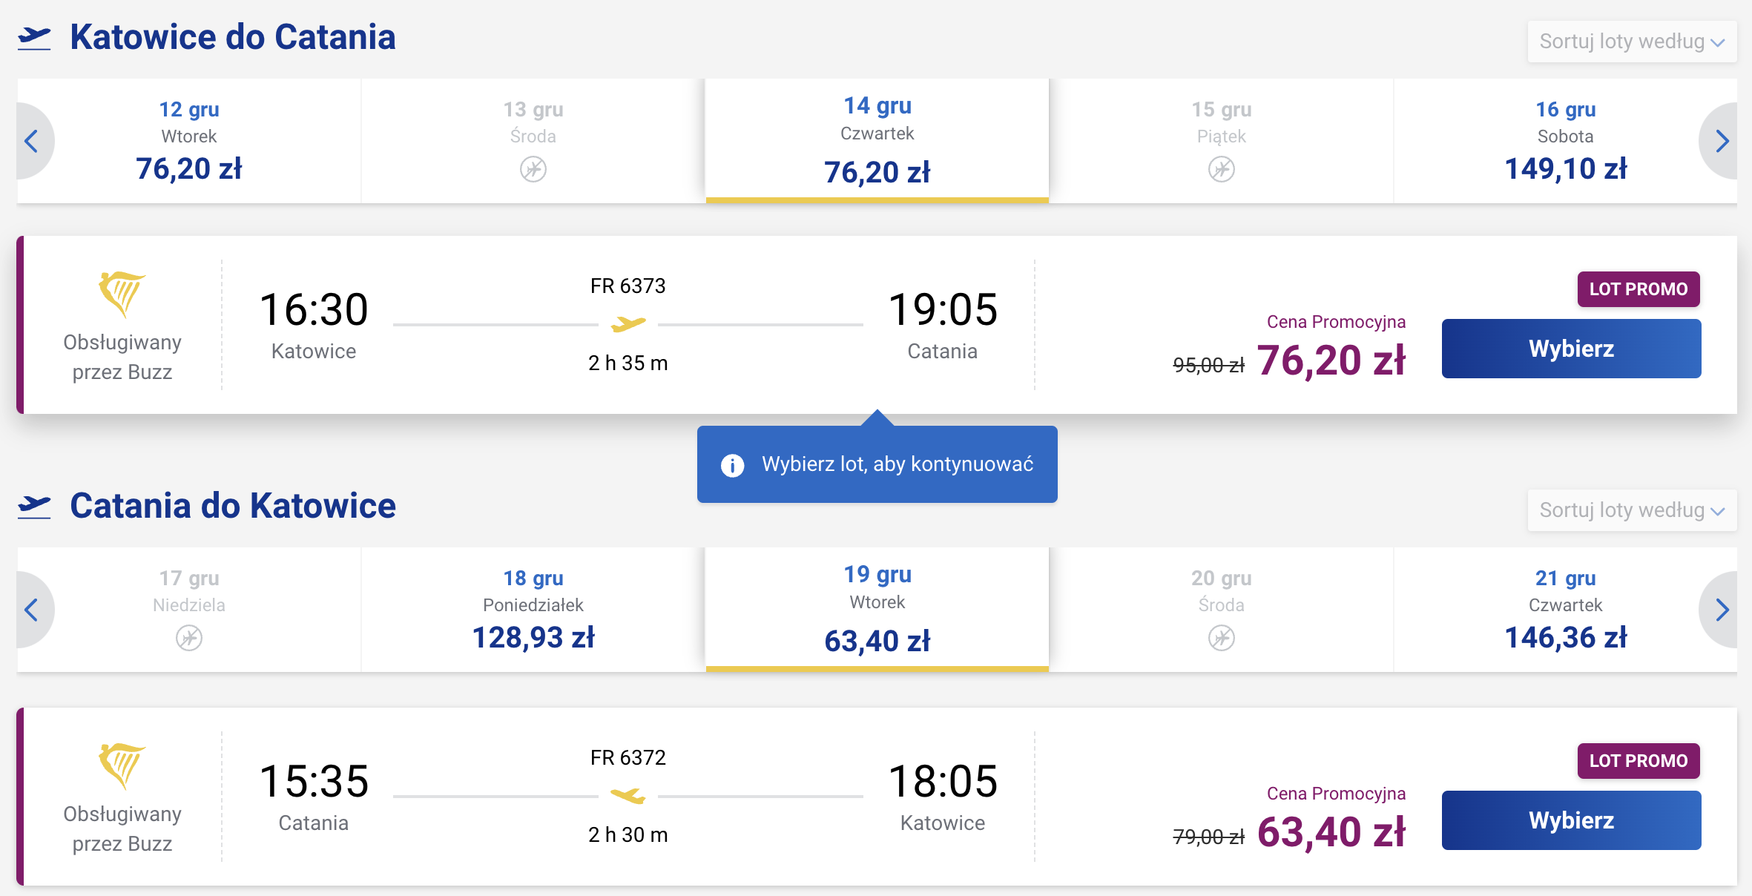Click LOT PROMO badge on outbound flight
Screen dimensions: 1752x896
pos(1639,289)
